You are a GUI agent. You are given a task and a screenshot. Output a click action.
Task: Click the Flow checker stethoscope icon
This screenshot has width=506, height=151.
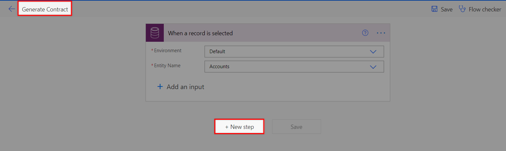click(462, 9)
